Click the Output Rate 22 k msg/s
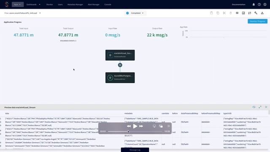The height and width of the screenshot is (152, 270). 157,35
